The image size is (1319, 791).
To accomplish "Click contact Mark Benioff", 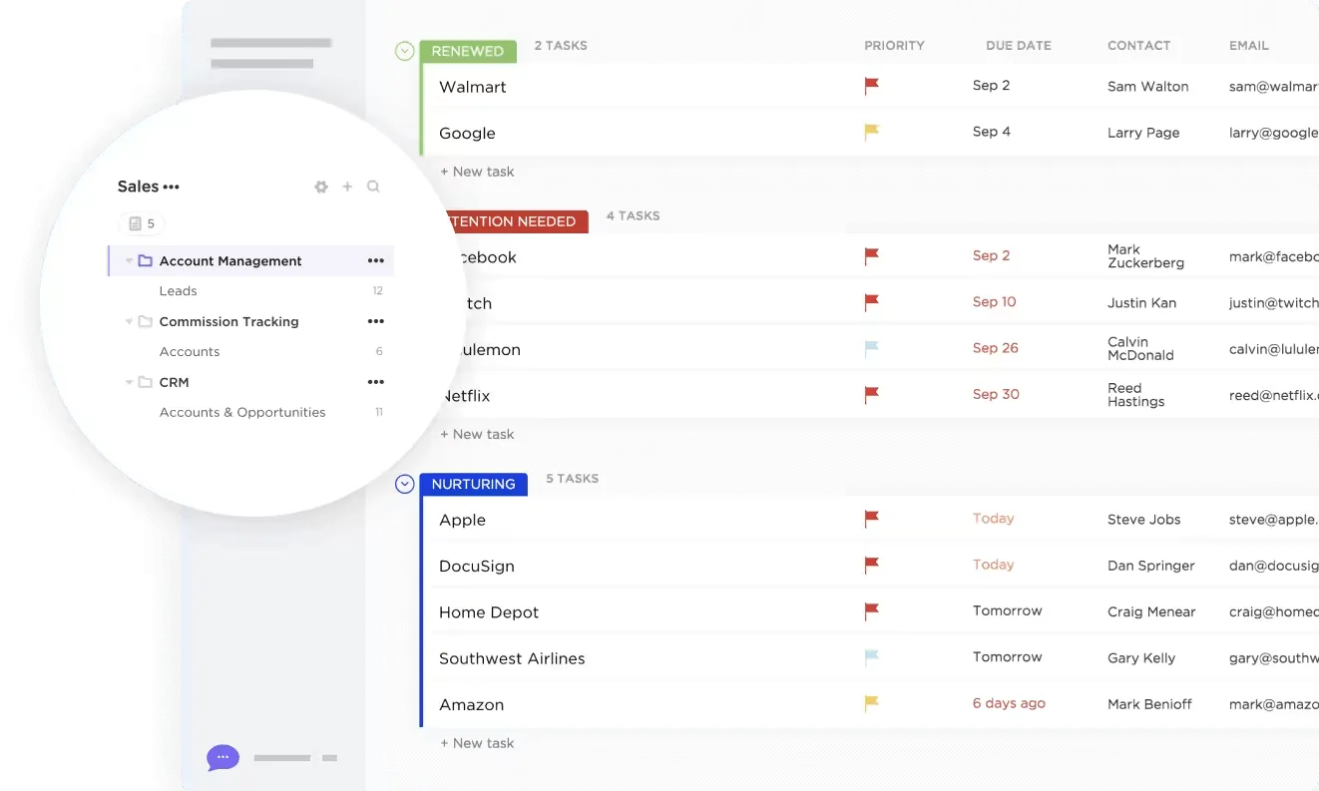I will pos(1149,704).
